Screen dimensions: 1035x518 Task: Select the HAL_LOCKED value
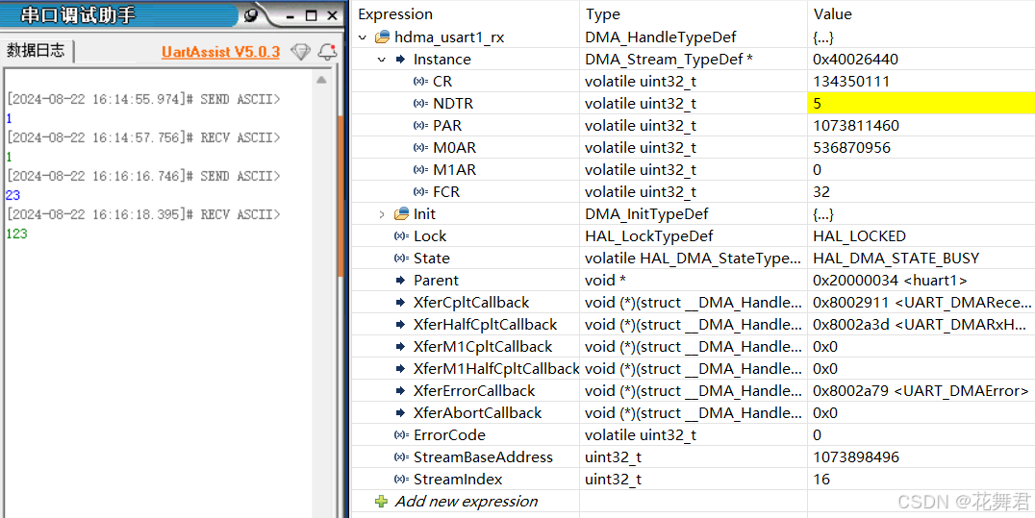click(859, 236)
